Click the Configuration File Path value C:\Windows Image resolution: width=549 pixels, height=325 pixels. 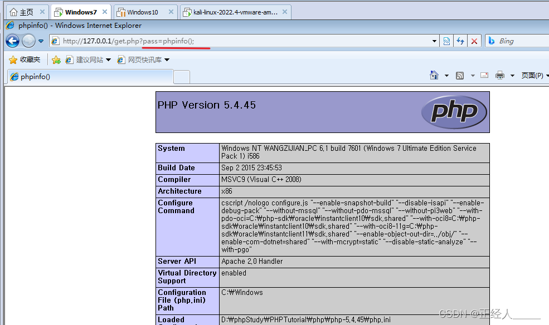(242, 292)
